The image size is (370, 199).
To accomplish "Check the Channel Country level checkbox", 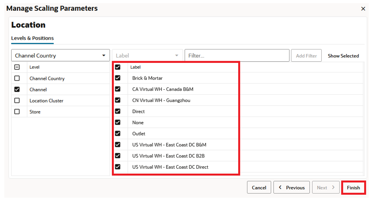I will coord(17,78).
